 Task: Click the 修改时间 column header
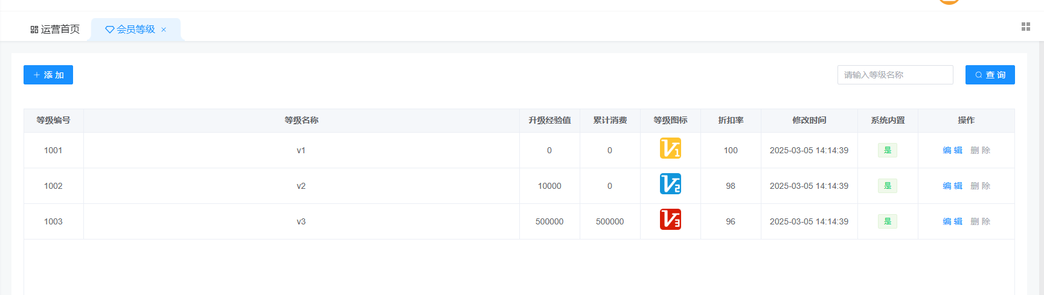tap(809, 120)
